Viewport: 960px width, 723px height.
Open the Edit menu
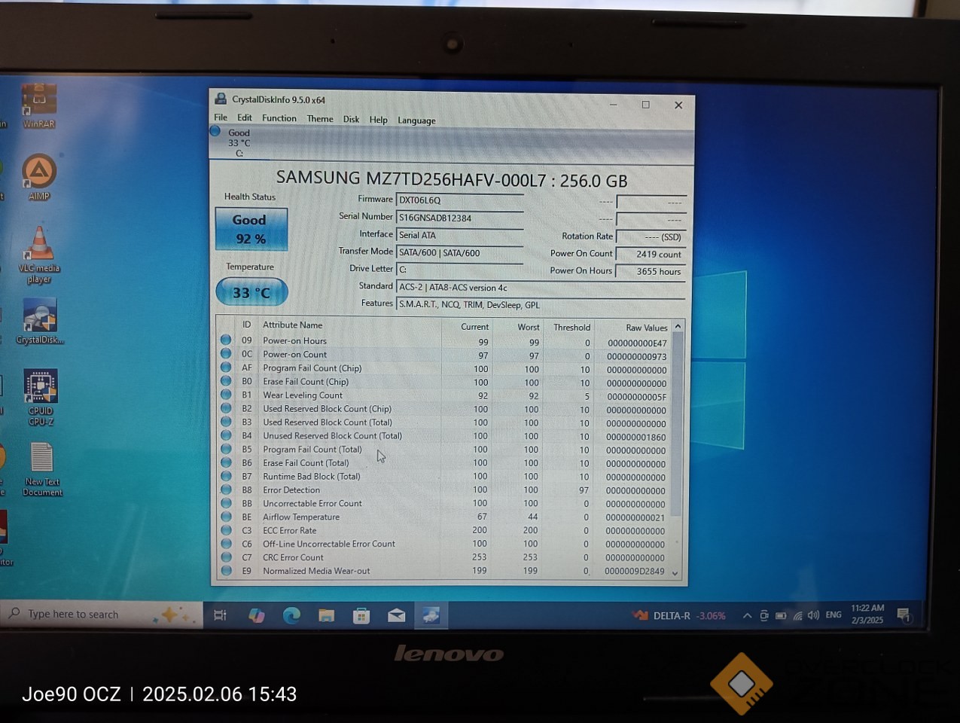tap(245, 117)
